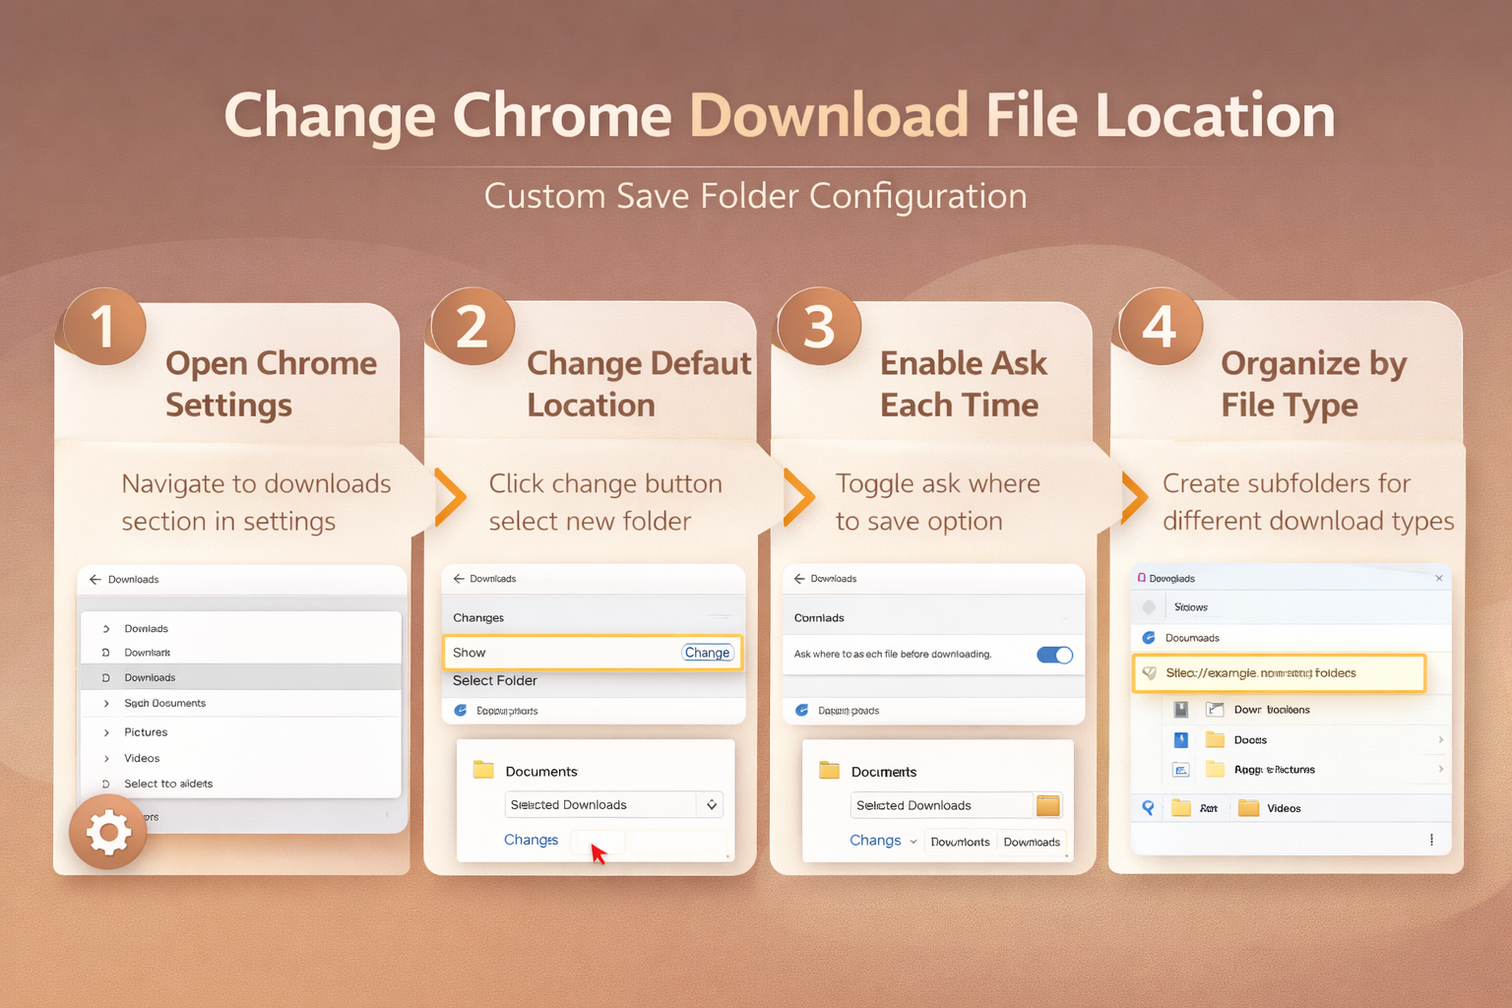This screenshot has height=1008, width=1512.
Task: Click back arrow in step 2 Downloads panel
Action: pyautogui.click(x=459, y=579)
